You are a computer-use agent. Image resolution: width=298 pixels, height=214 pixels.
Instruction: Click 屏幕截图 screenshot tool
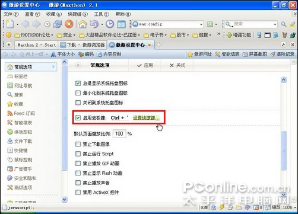(255, 54)
